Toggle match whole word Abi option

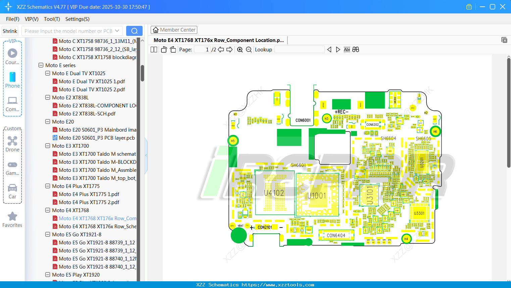pos(347,50)
